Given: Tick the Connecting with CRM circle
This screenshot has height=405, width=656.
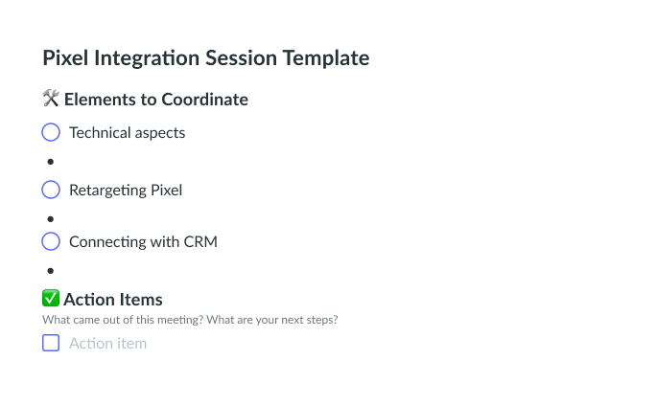Looking at the screenshot, I should 52,242.
